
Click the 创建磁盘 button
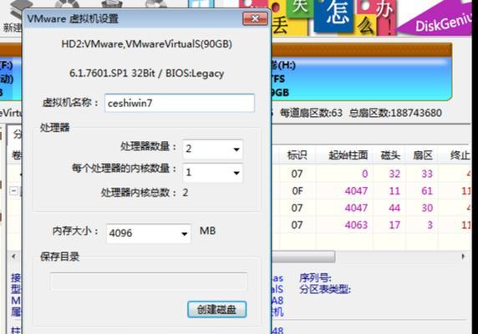coord(216,309)
